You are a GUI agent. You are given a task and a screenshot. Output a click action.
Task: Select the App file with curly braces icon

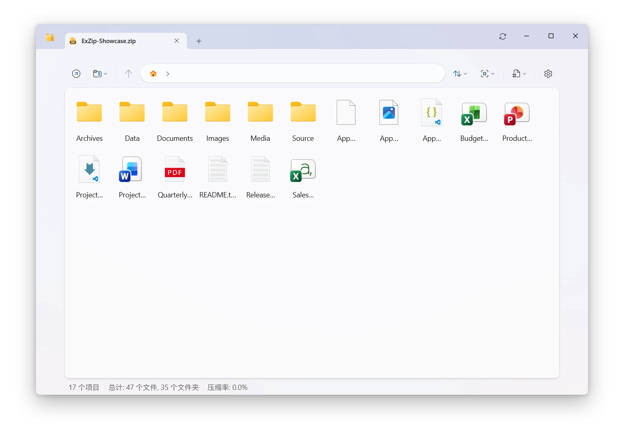pos(432,120)
